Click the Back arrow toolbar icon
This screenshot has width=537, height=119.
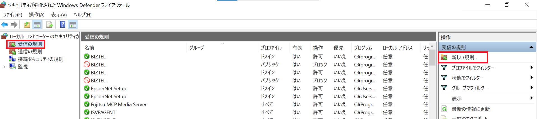(4, 25)
